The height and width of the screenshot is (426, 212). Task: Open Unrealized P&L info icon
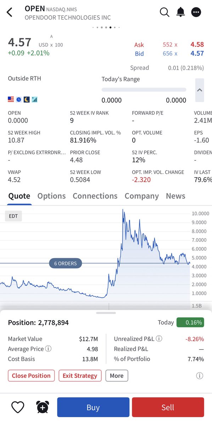coord(159,339)
